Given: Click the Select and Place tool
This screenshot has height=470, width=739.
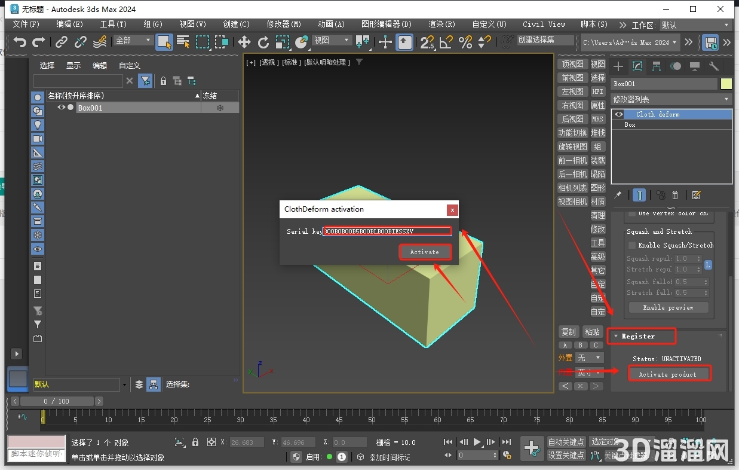Looking at the screenshot, I should (x=302, y=42).
